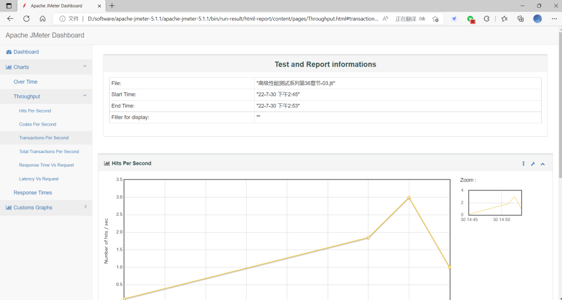
Task: Click the Charts bar-chart icon
Action: pyautogui.click(x=9, y=67)
